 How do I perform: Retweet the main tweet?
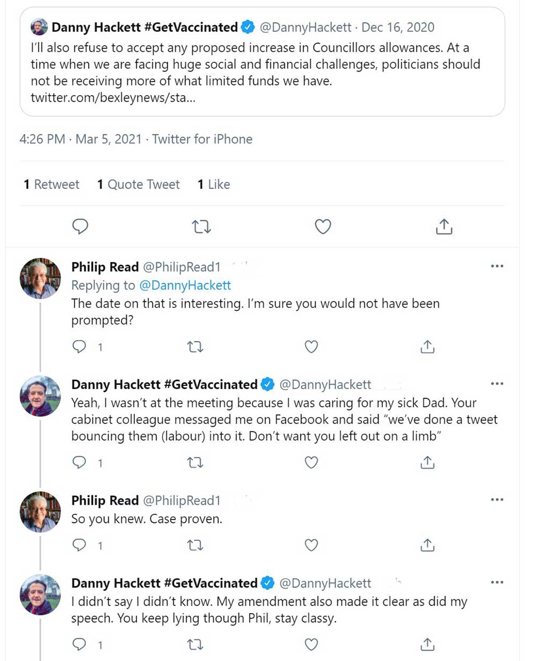(201, 227)
